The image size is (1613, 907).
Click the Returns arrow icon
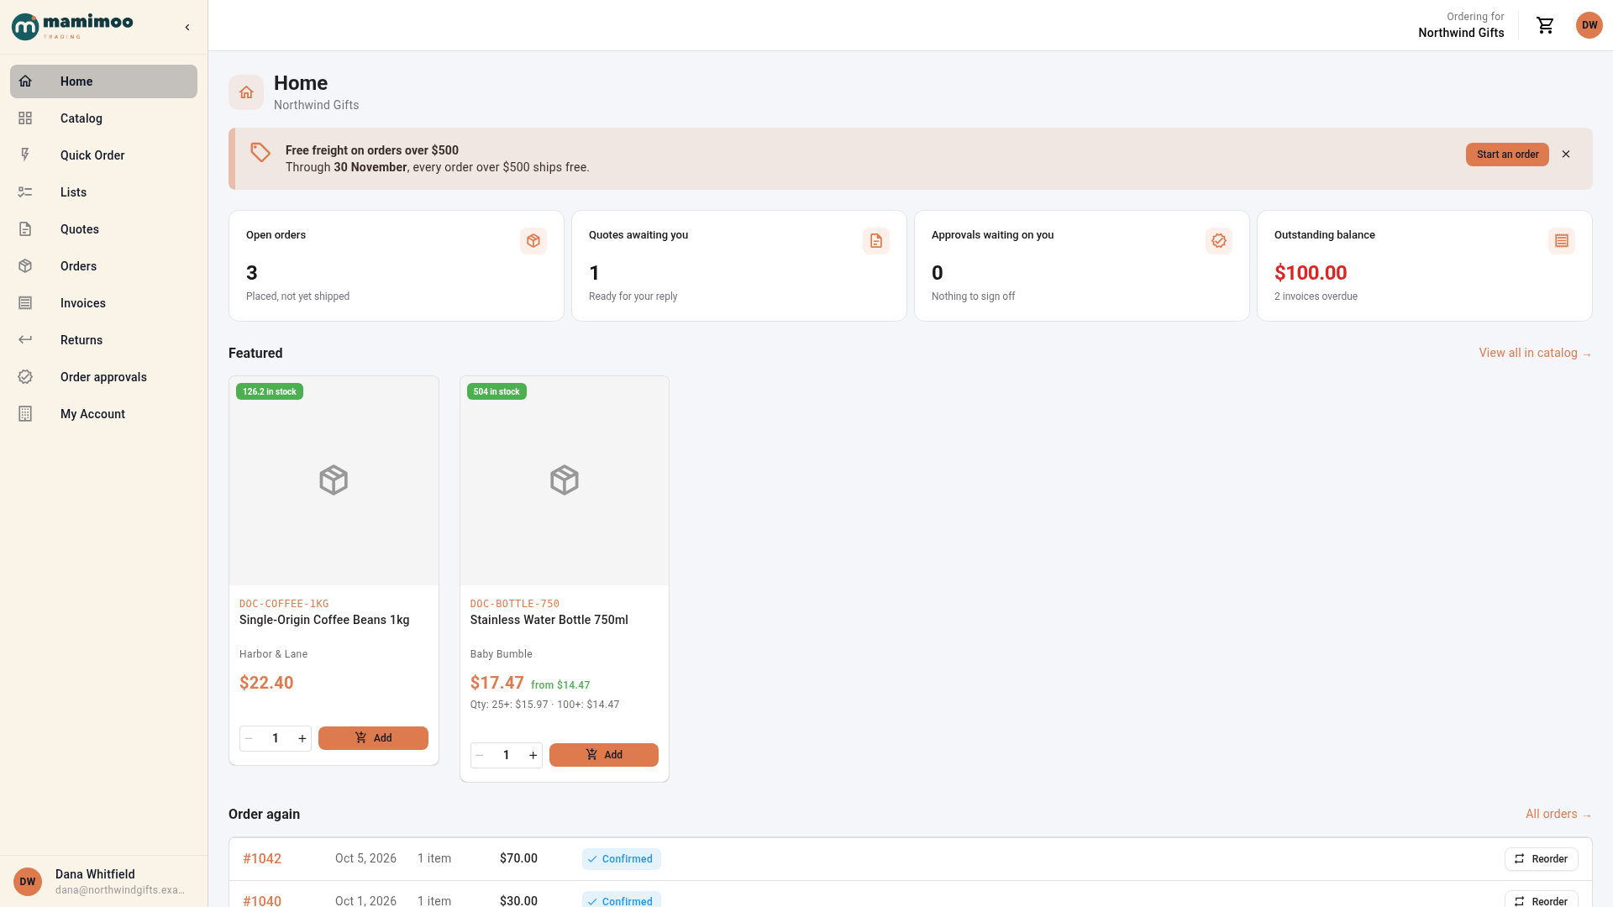[x=25, y=340]
